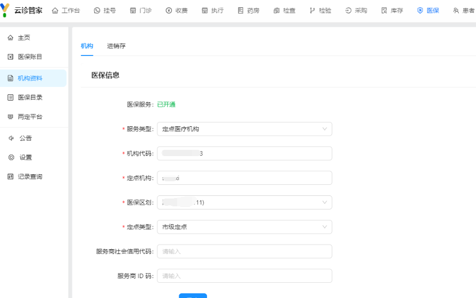Click the 服务商社会信用代码 input field
Screen dimensions: 476x298
point(244,251)
